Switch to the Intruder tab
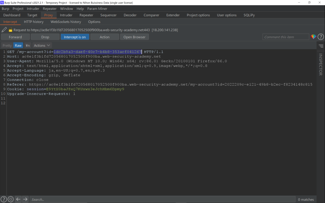 66,15
